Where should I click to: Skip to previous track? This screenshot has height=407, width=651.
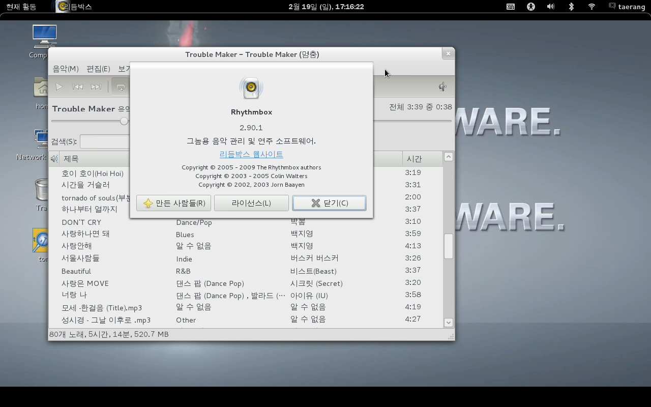(77, 87)
